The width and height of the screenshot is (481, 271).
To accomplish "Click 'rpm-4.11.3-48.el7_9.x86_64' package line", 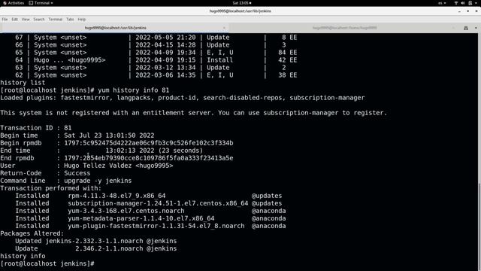I will (116, 196).
